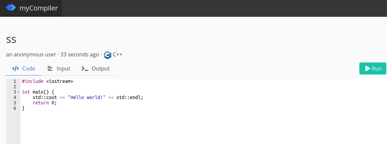The height and width of the screenshot is (144, 387).
Task: Collapse main function using line 3 fold arrow
Action: 18,92
